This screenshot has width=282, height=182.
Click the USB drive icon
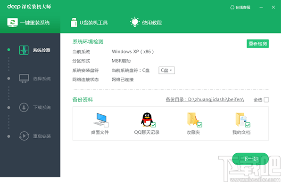(x=74, y=23)
